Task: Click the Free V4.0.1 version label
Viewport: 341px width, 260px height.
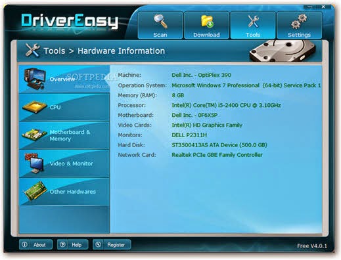Action: coord(312,246)
